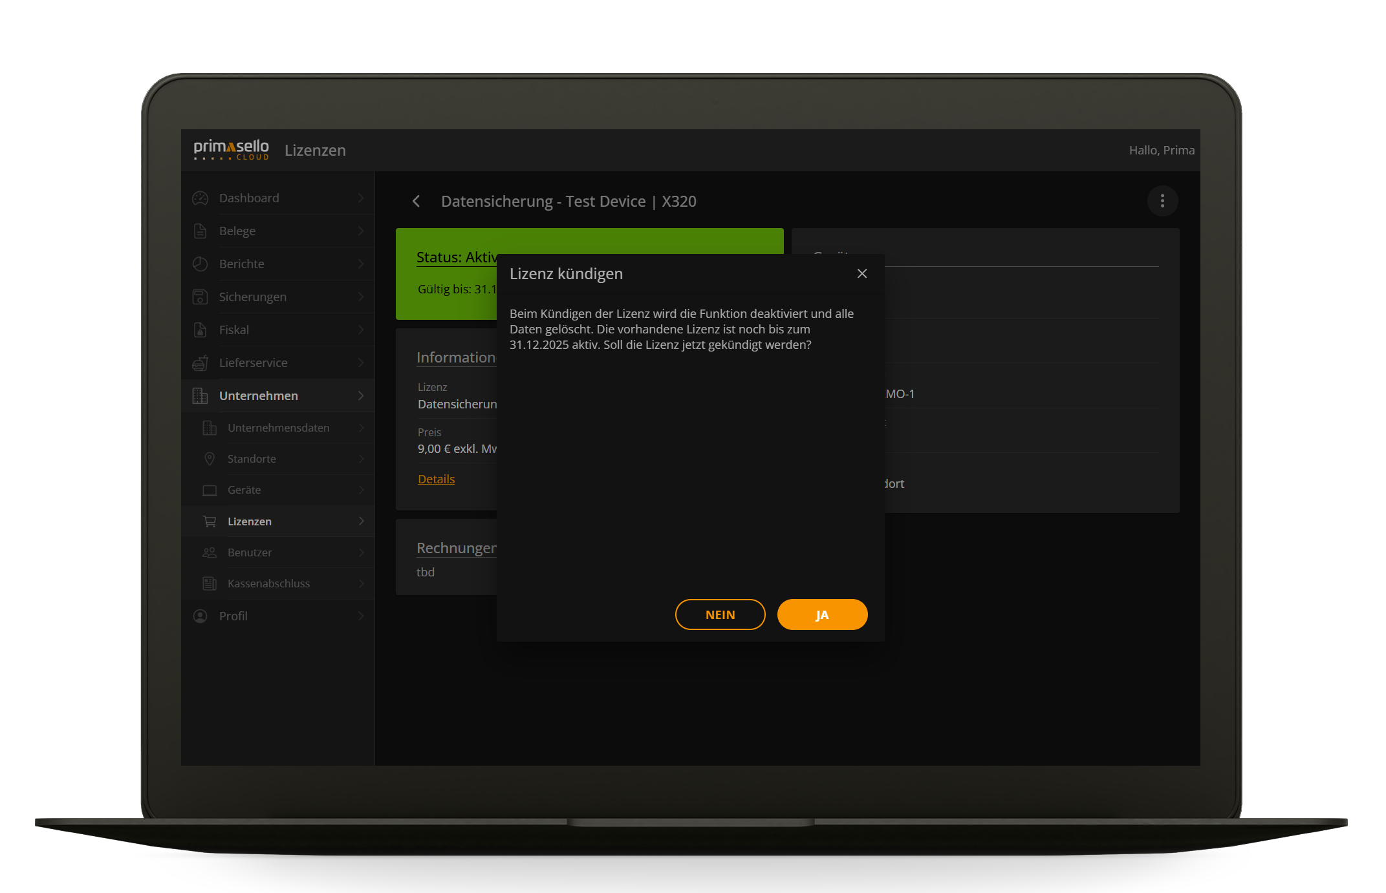Open the three-dot options menu top right
The height and width of the screenshot is (893, 1386).
click(1162, 201)
